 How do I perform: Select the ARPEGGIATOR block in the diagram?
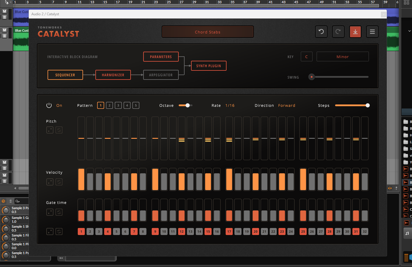click(x=161, y=75)
